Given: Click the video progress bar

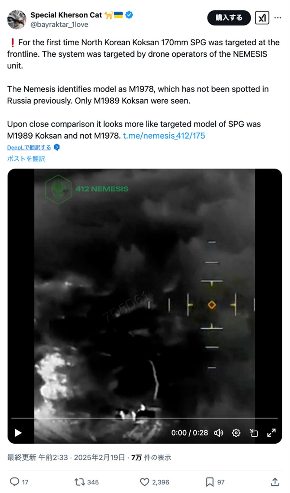Looking at the screenshot, I should tap(145, 418).
